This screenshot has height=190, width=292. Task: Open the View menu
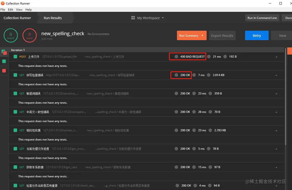click(19, 9)
